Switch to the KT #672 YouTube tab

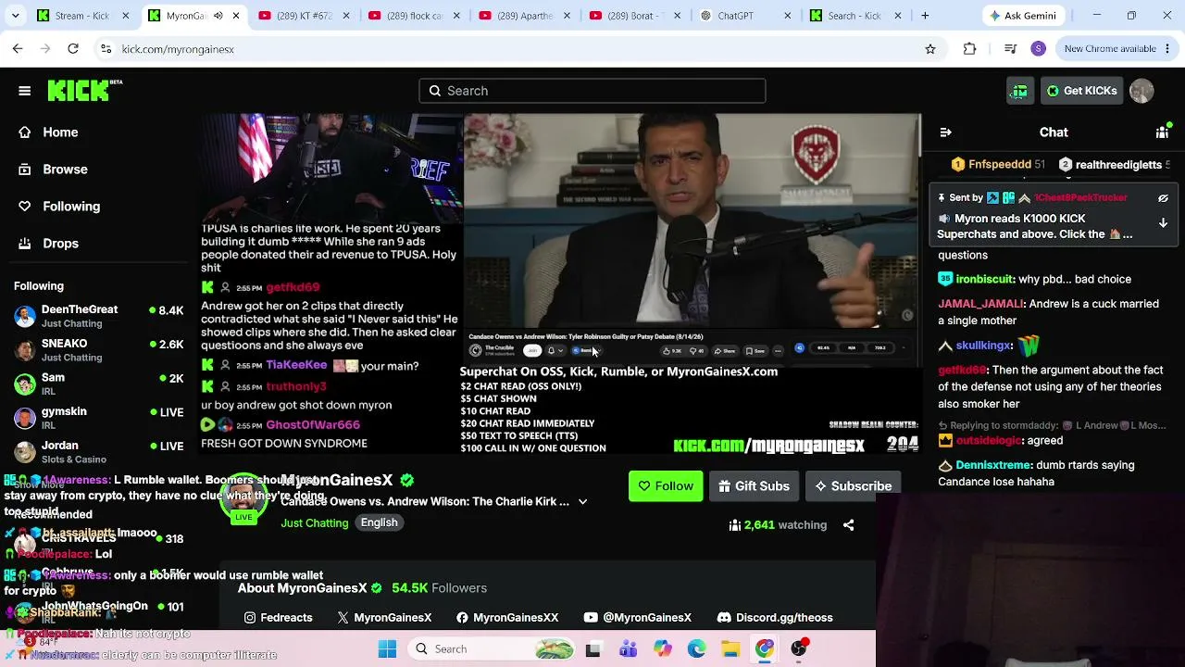pos(305,16)
